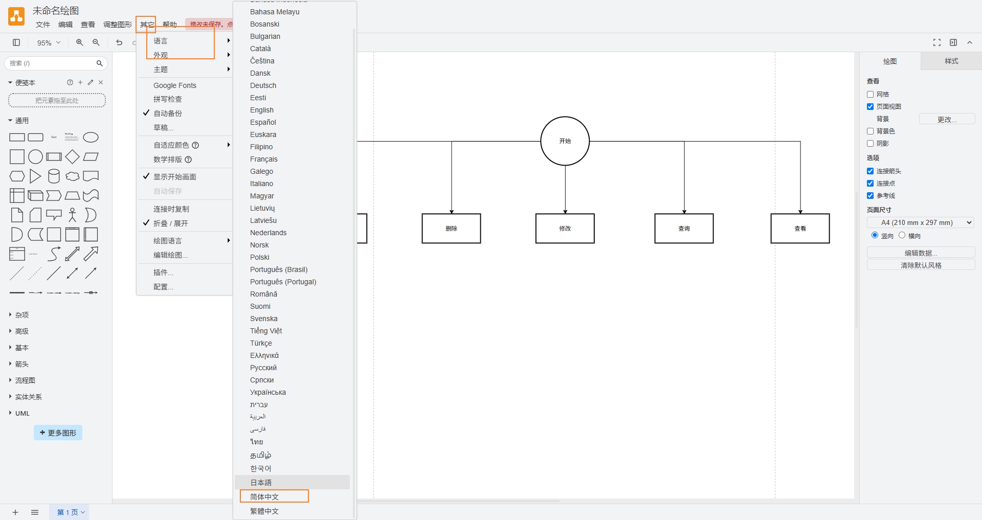
Task: Open the A4 page size dropdown
Action: tap(920, 222)
